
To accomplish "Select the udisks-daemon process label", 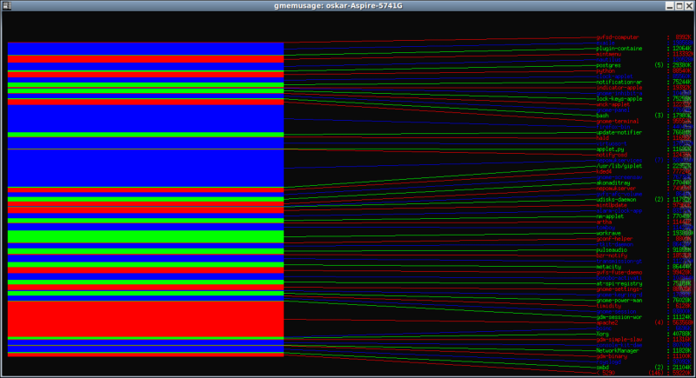I will tap(616, 200).
